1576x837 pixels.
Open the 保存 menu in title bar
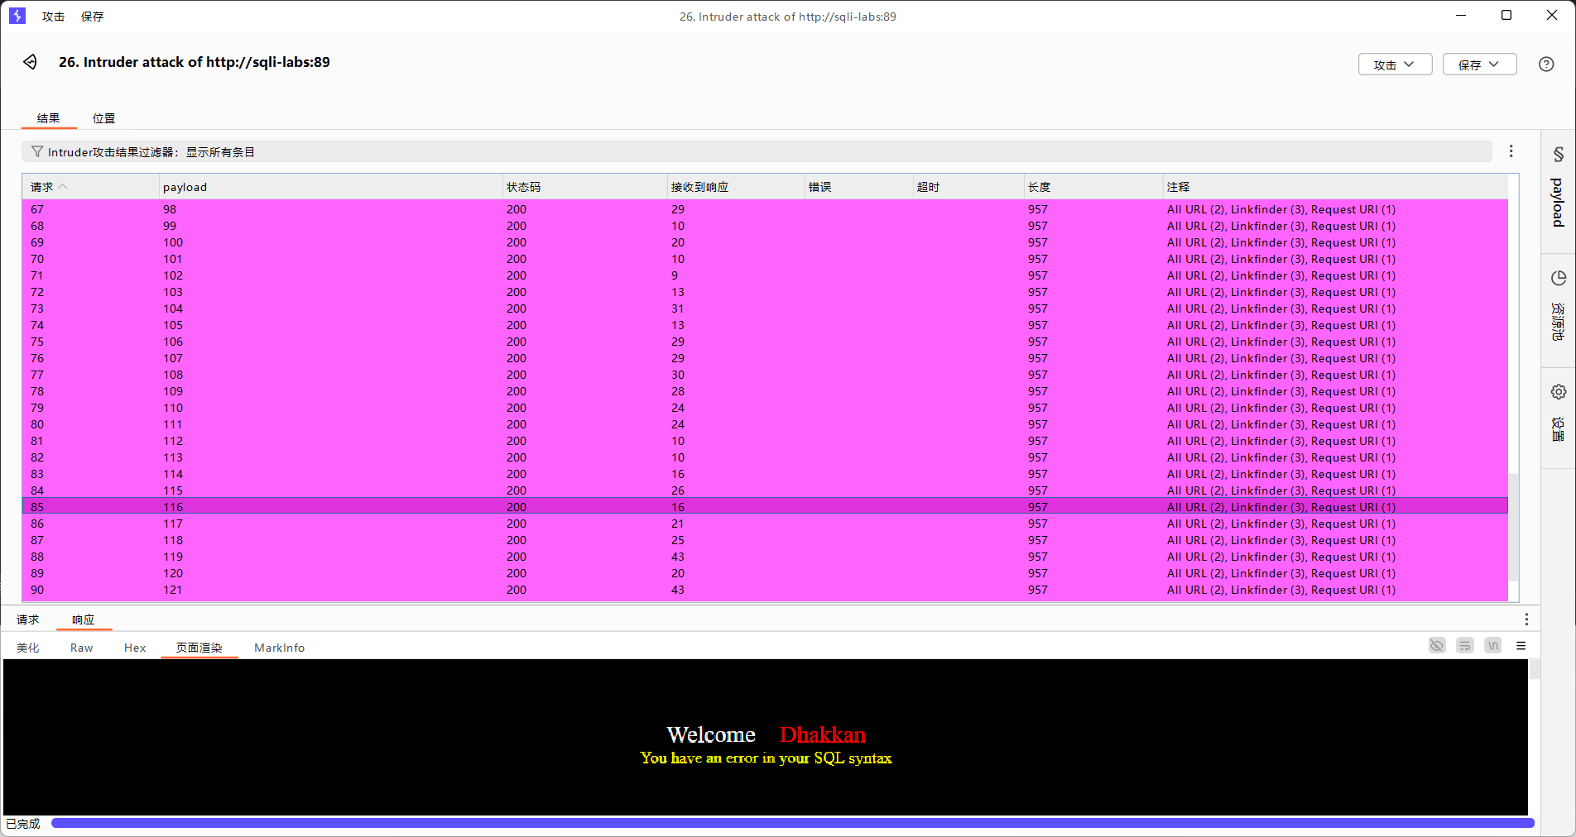pyautogui.click(x=93, y=17)
